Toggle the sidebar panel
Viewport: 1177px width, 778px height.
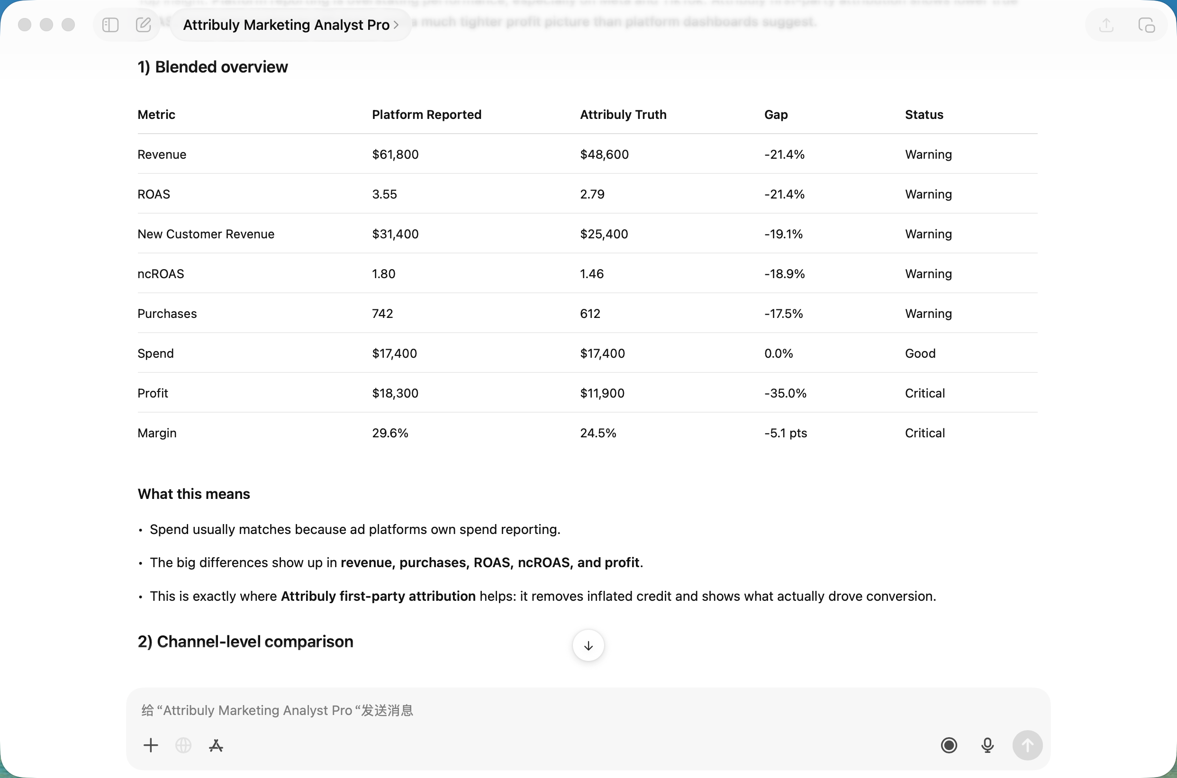[110, 25]
